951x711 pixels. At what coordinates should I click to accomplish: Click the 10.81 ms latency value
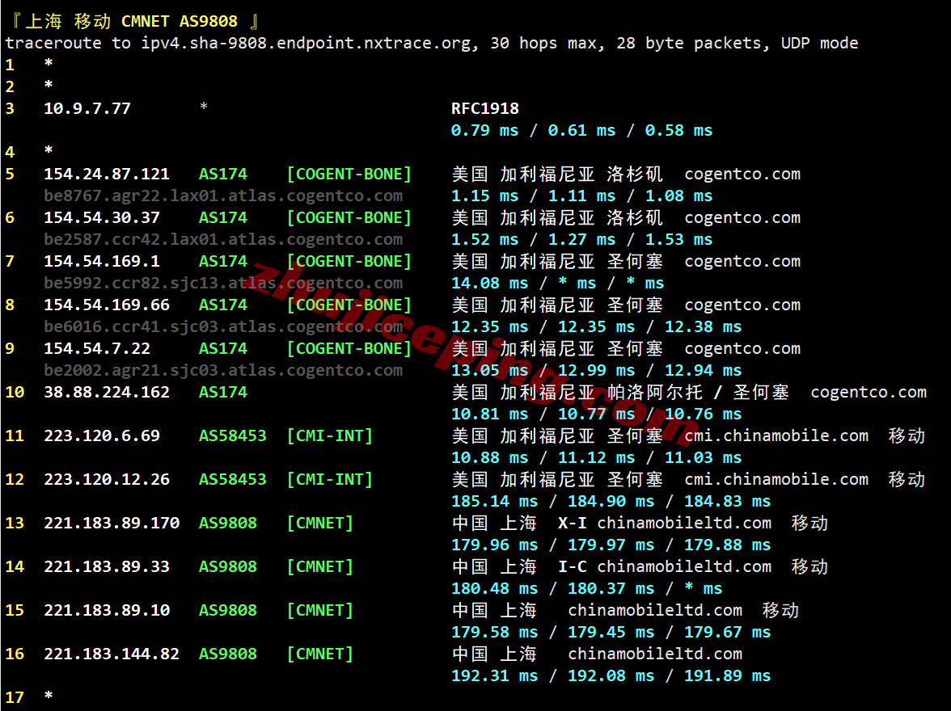click(x=489, y=414)
